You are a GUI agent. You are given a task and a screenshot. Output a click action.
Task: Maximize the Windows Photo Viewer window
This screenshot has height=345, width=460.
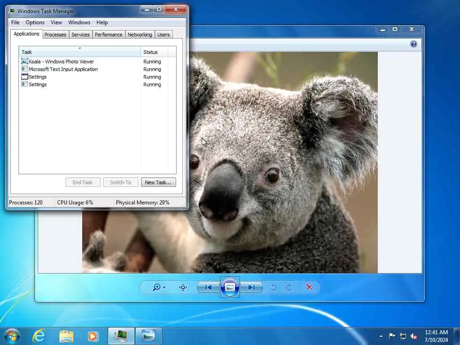(x=395, y=29)
